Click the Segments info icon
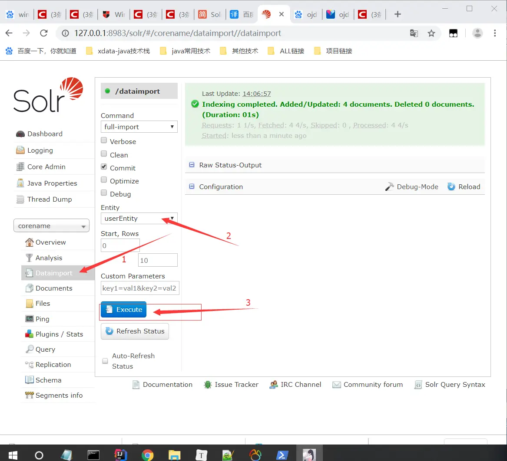 tap(30, 395)
